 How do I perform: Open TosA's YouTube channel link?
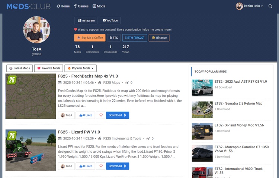[x=109, y=21]
